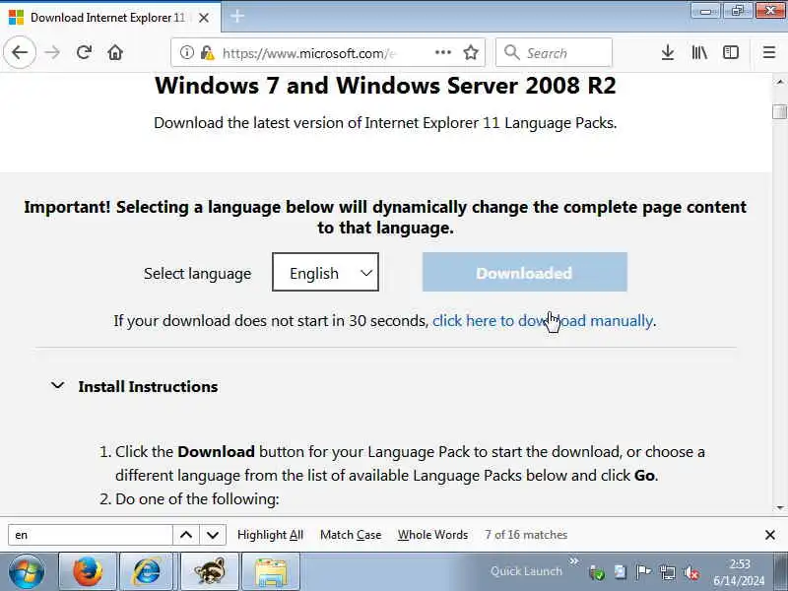Toggle the sidebar view icon

coord(730,52)
